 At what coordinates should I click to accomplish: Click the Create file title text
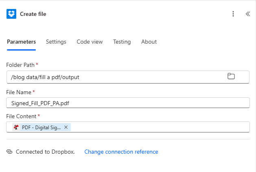33,14
